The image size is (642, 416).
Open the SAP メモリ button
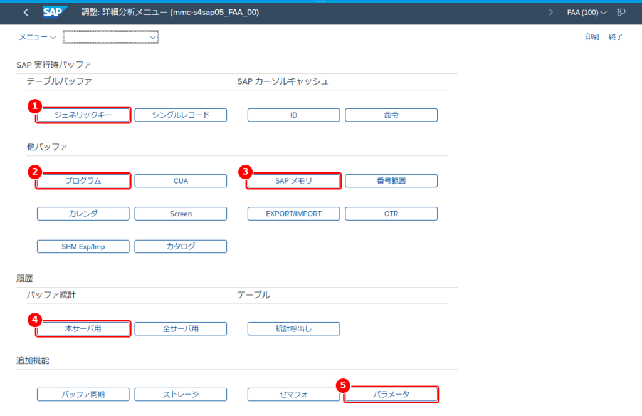(x=293, y=181)
